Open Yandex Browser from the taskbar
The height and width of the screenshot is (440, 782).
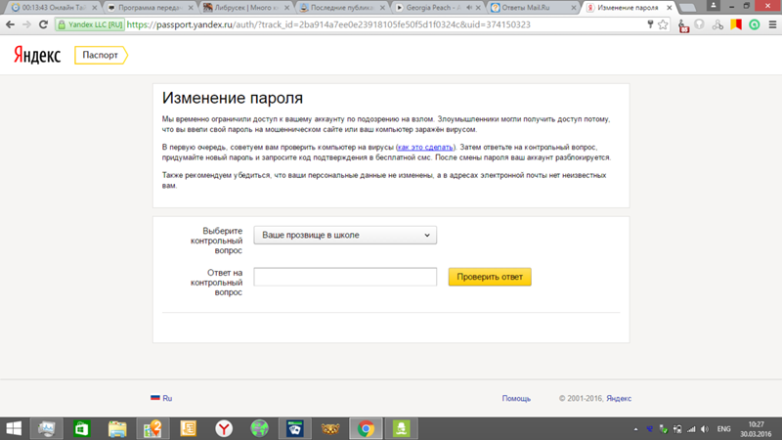[x=224, y=428]
